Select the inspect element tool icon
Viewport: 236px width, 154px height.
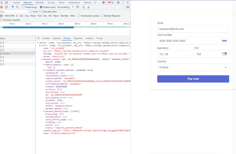tap(2, 3)
